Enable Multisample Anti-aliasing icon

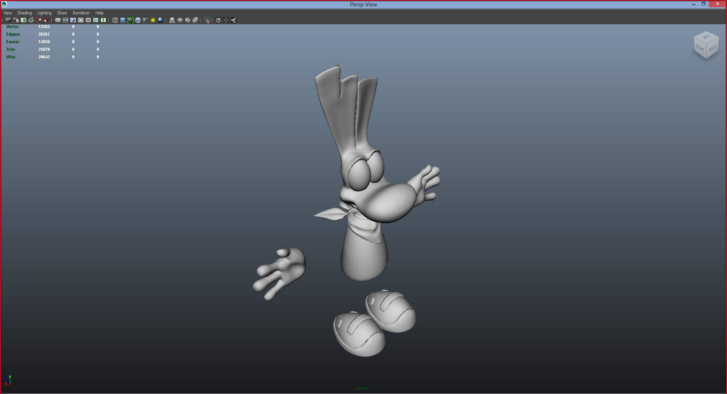pyautogui.click(x=187, y=20)
